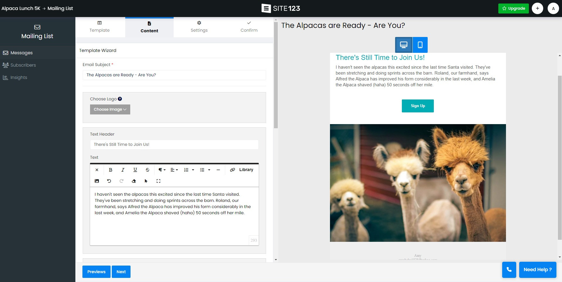The width and height of the screenshot is (562, 282).
Task: Apply underline formatting to text
Action: pyautogui.click(x=135, y=170)
